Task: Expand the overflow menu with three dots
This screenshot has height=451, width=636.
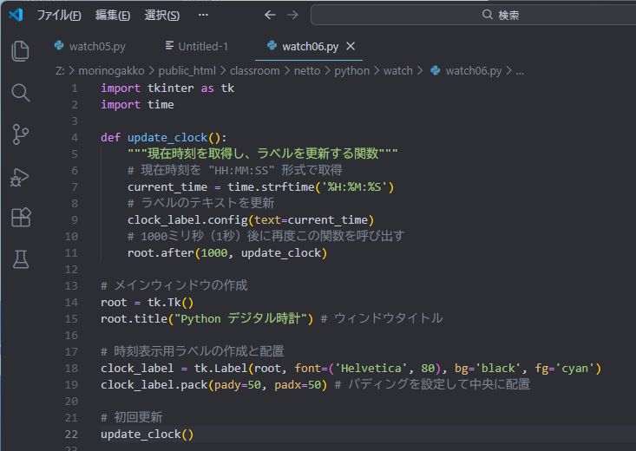Action: point(203,16)
